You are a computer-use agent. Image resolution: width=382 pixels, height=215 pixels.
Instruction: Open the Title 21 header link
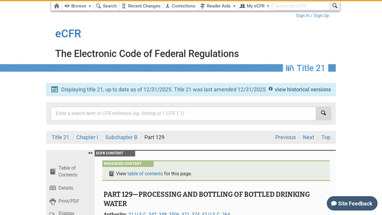311,68
